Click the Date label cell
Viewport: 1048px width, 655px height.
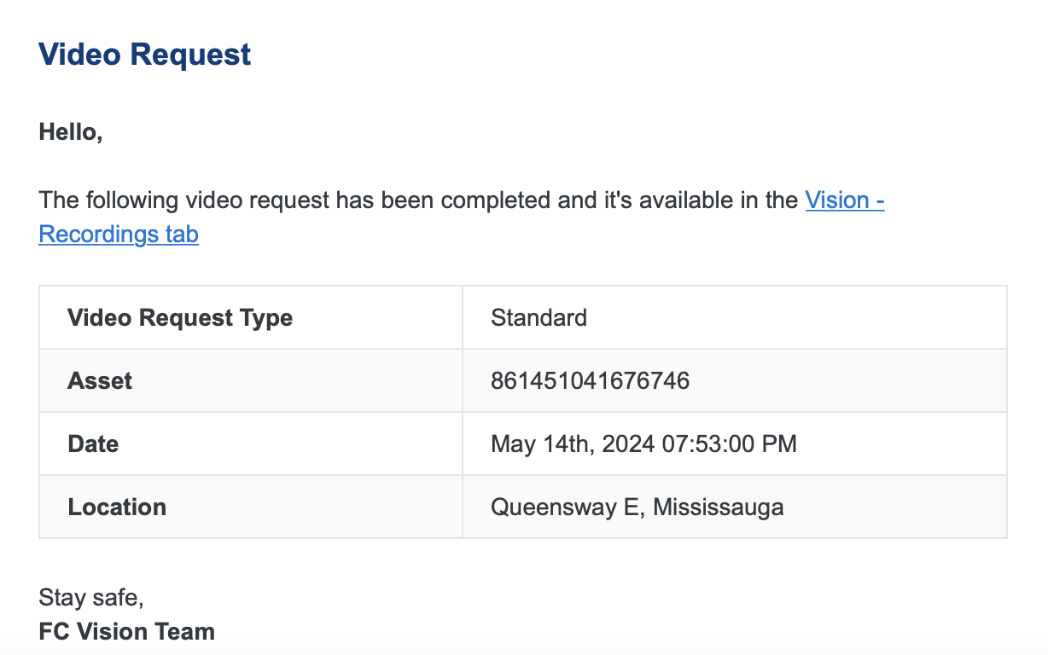click(251, 443)
